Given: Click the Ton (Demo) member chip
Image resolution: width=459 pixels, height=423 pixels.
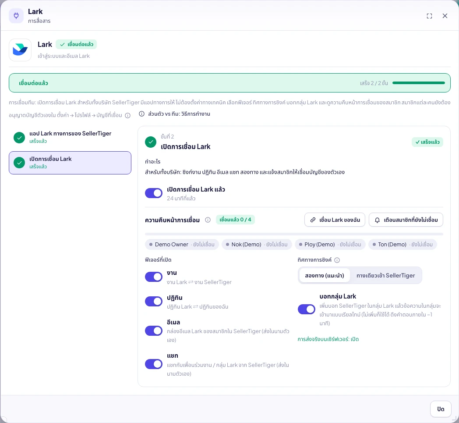Looking at the screenshot, I should tap(403, 244).
